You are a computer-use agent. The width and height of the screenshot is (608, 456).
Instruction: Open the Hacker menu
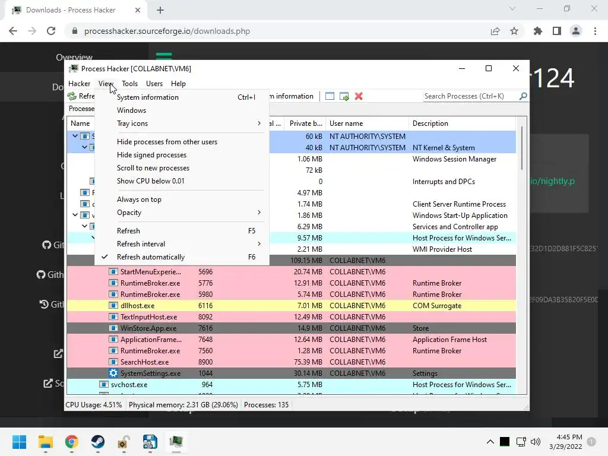coord(79,83)
